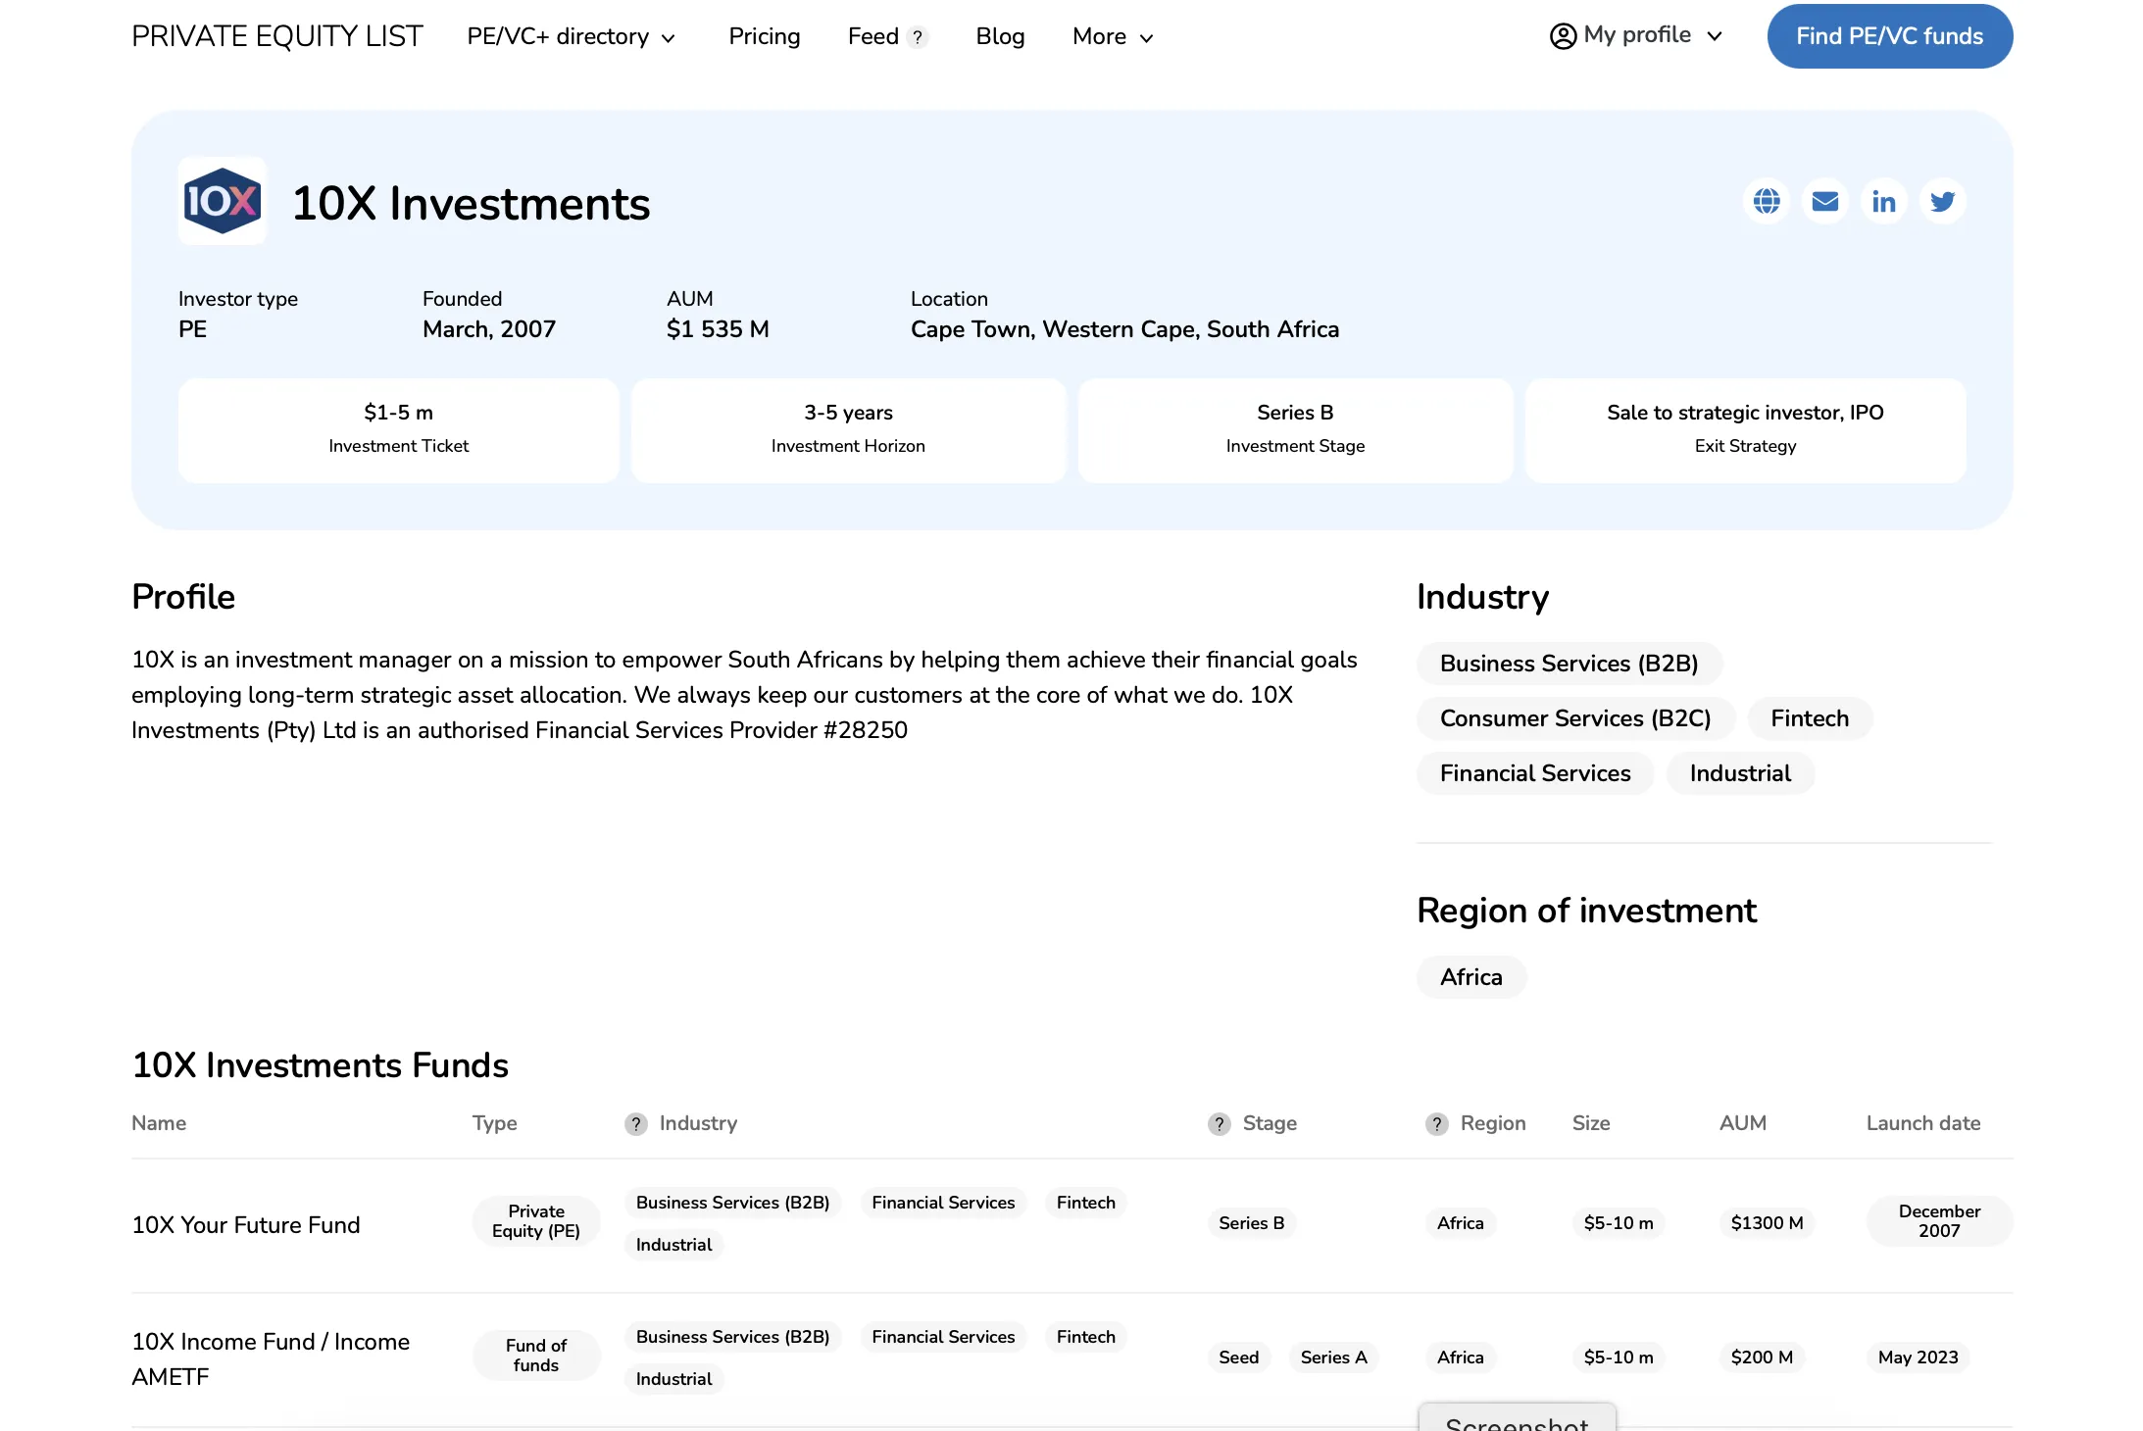Click the email envelope icon
This screenshot has height=1431, width=2143.
click(1825, 201)
